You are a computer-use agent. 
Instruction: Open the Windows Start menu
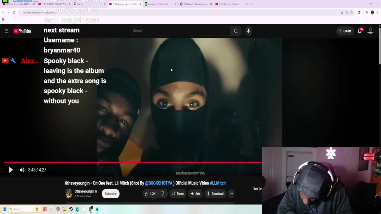point(5,209)
